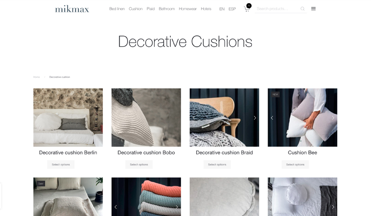The width and height of the screenshot is (371, 216).
Task: Switch language to EN
Action: [222, 9]
